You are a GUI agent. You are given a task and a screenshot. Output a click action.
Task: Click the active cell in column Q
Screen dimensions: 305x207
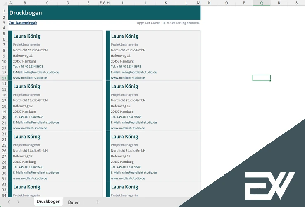tap(261, 78)
